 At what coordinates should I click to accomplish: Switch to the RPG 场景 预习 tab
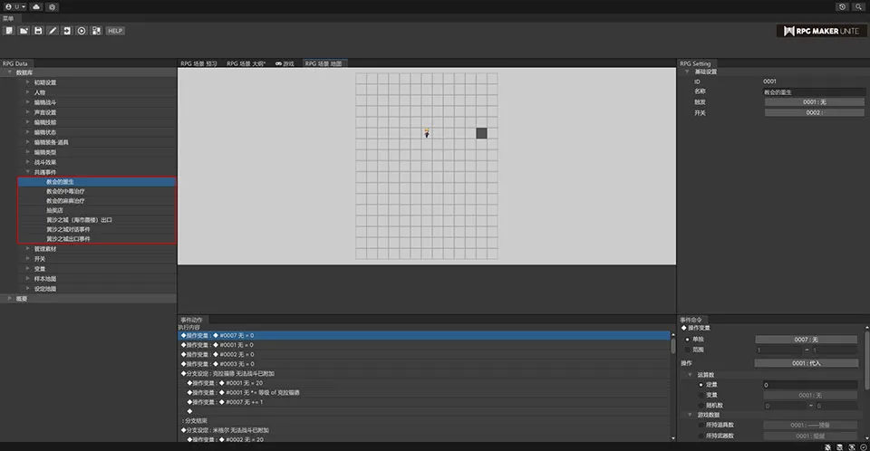[x=198, y=63]
